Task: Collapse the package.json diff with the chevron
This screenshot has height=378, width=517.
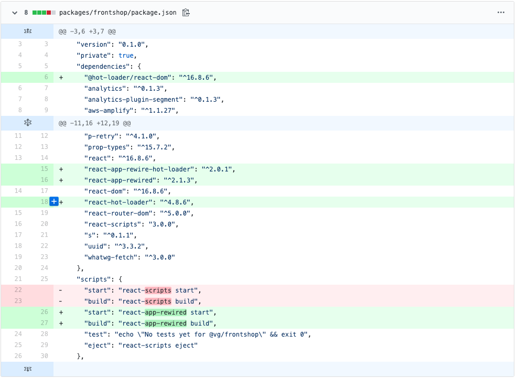Action: tap(14, 12)
